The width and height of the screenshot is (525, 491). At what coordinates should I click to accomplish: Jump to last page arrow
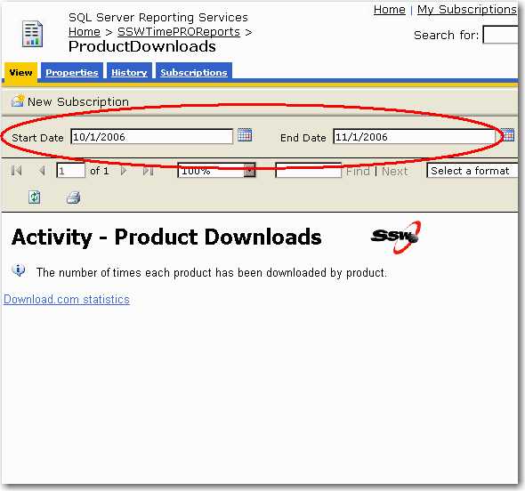[x=148, y=171]
